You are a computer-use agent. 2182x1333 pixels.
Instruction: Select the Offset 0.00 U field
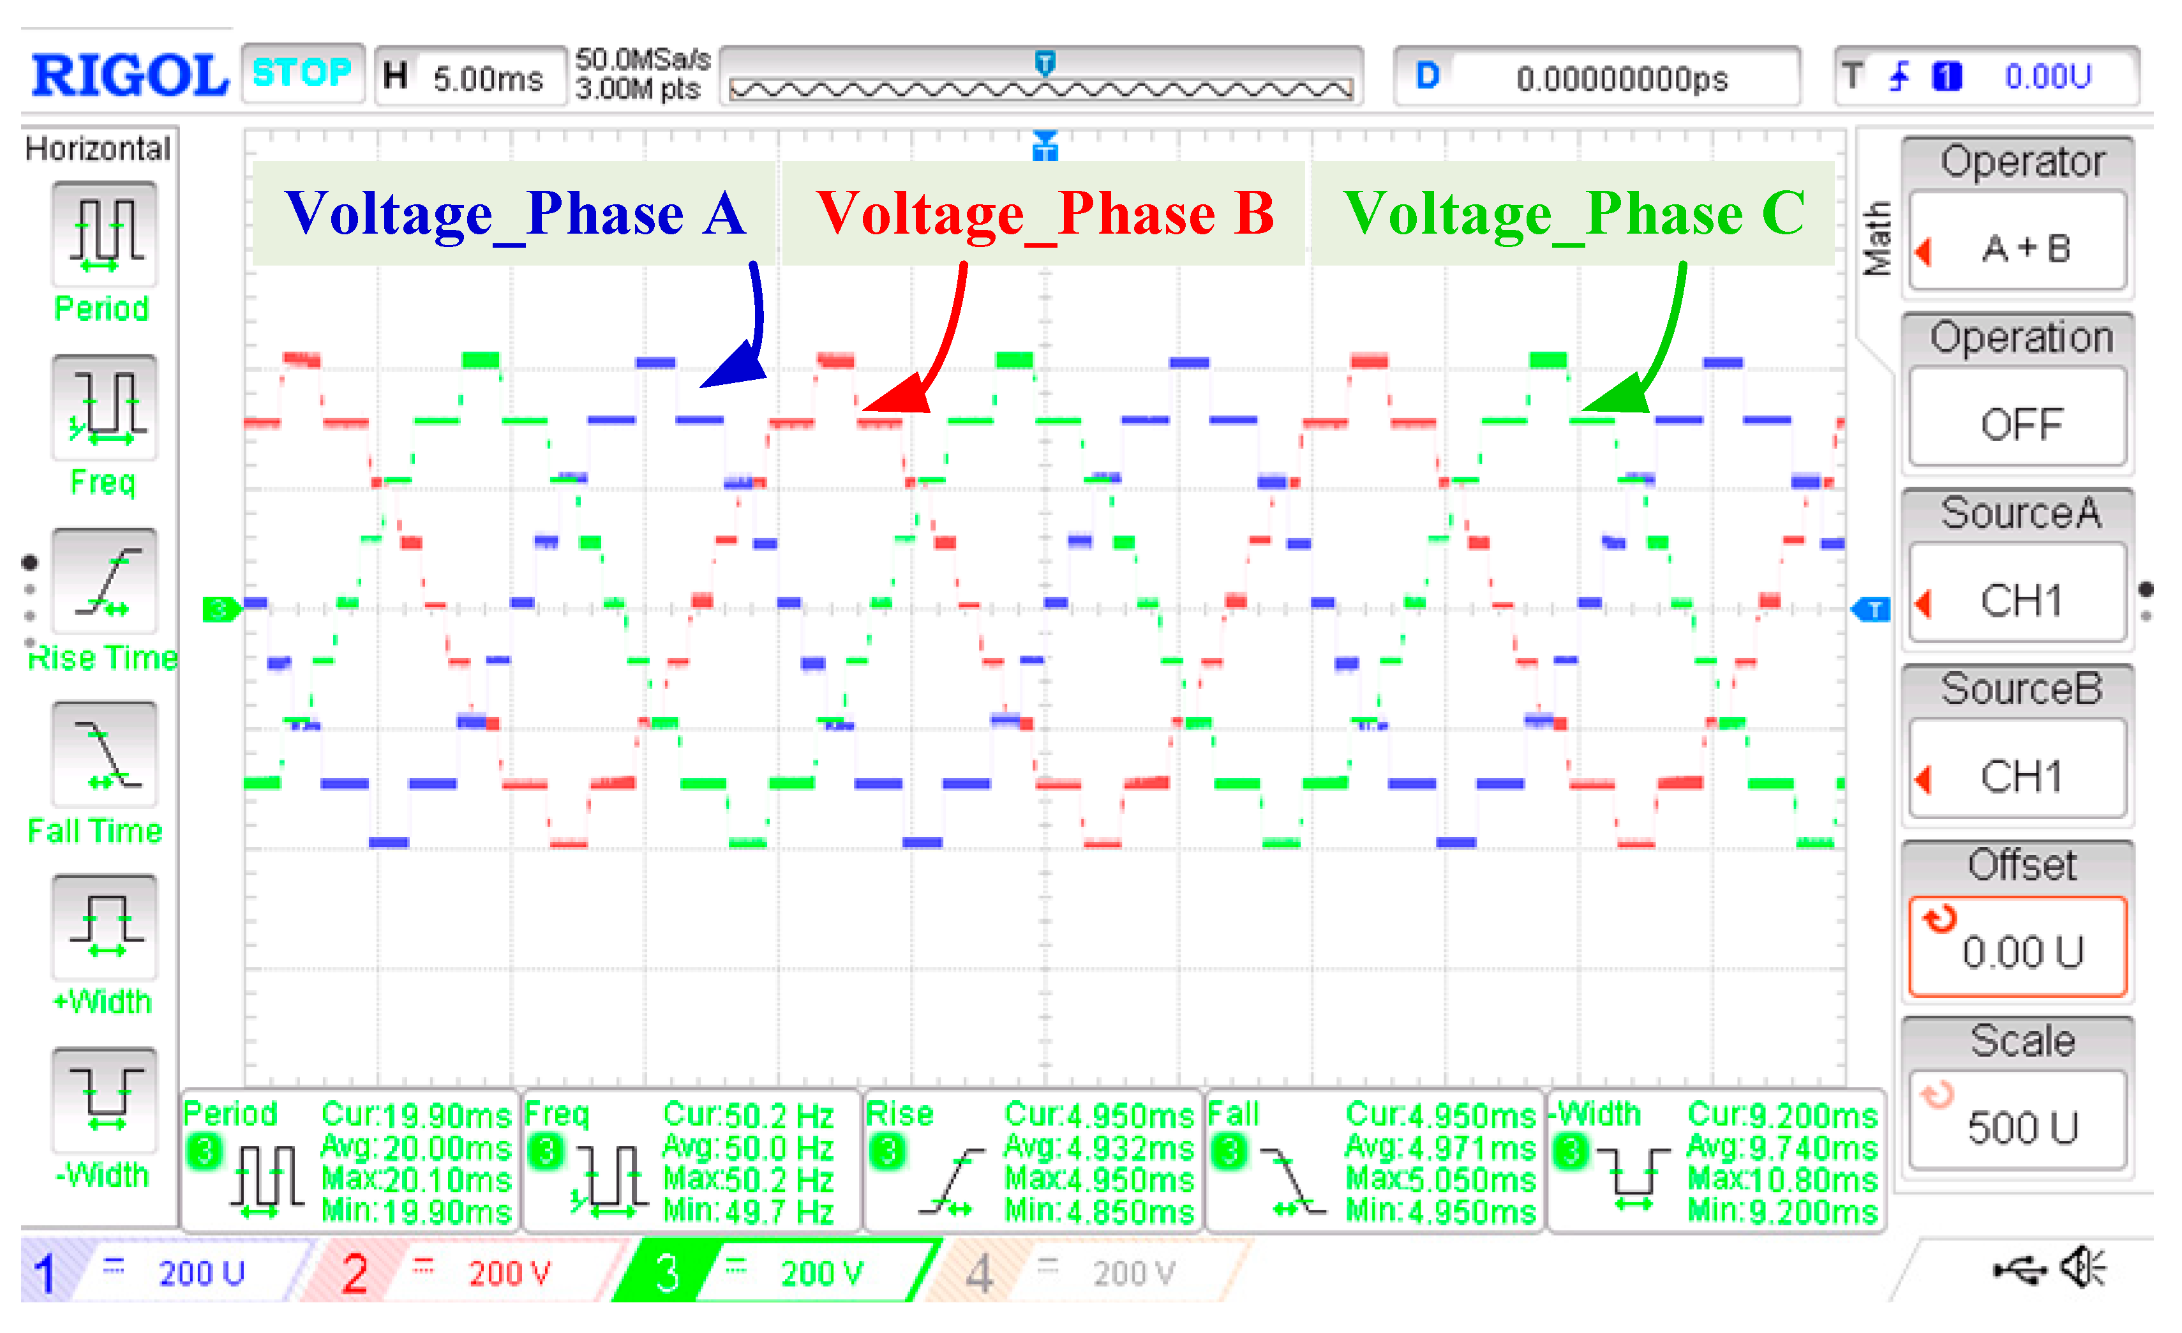point(2018,947)
